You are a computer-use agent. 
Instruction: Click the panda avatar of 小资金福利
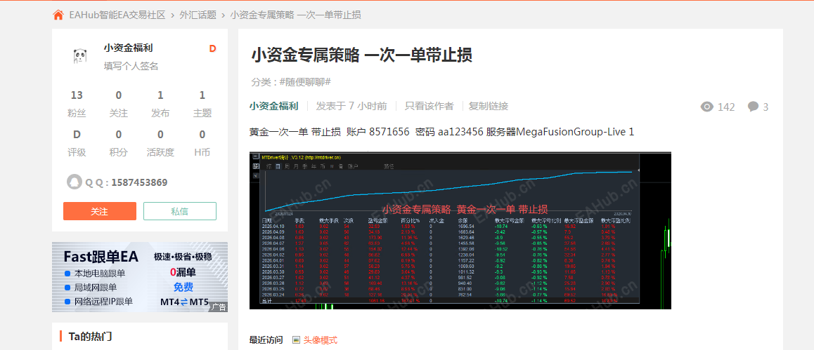(x=80, y=56)
